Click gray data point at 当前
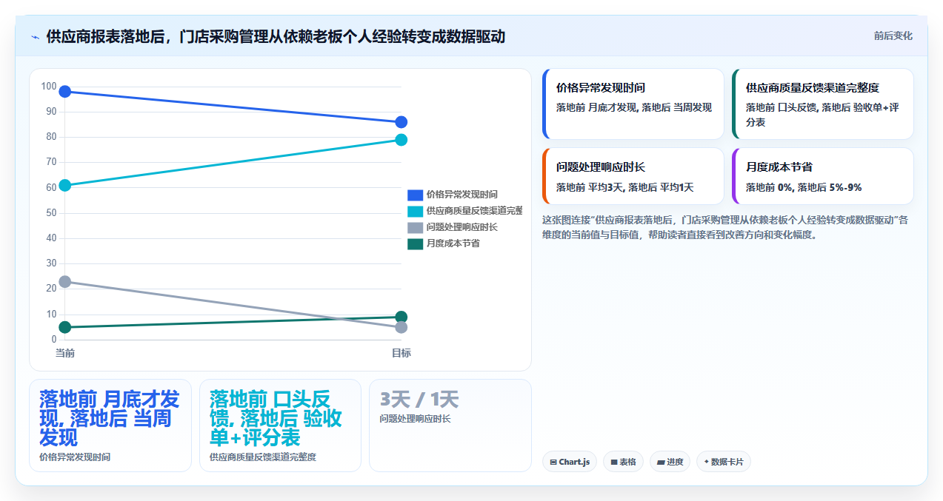Screen dimensions: 943x501 (x=65, y=282)
